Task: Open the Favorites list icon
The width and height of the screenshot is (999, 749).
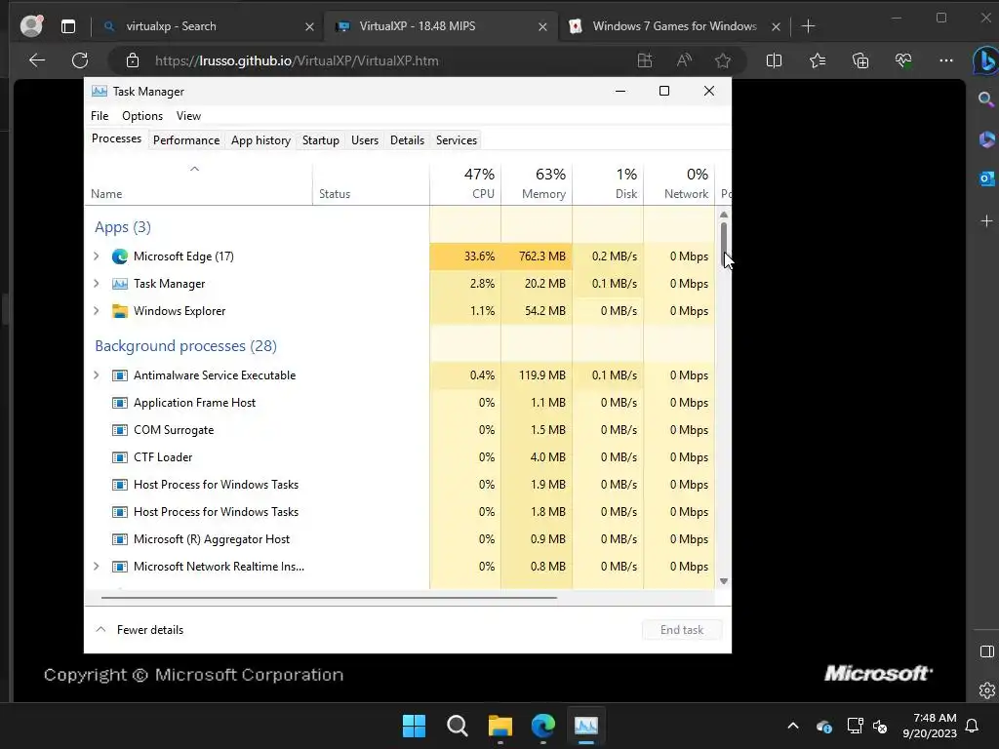Action: 818,60
